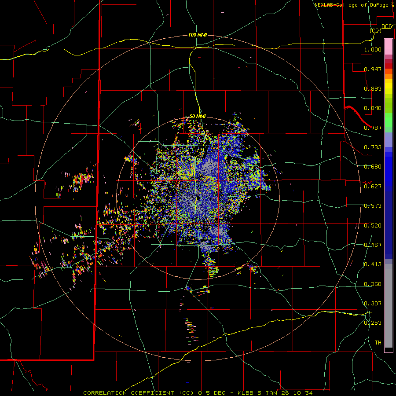Click the 0.413 scale value

[x=373, y=264]
